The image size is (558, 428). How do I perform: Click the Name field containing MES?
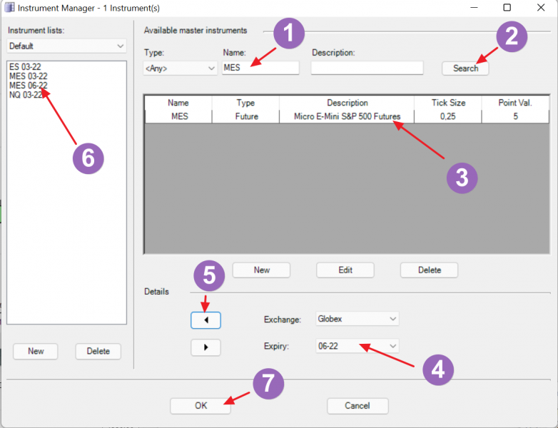260,68
